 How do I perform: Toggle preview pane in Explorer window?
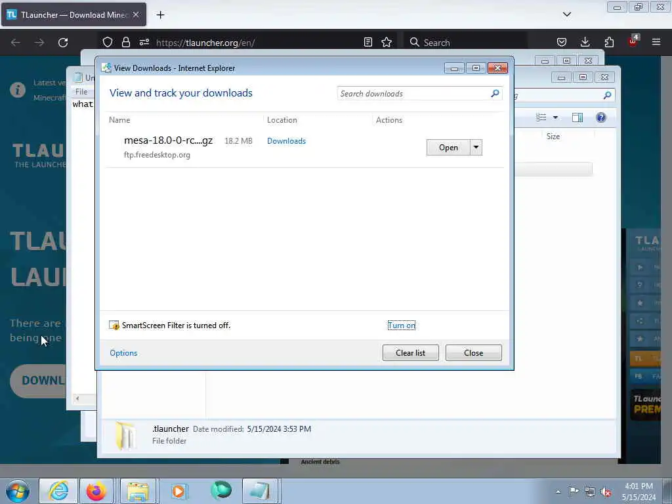pos(577,117)
